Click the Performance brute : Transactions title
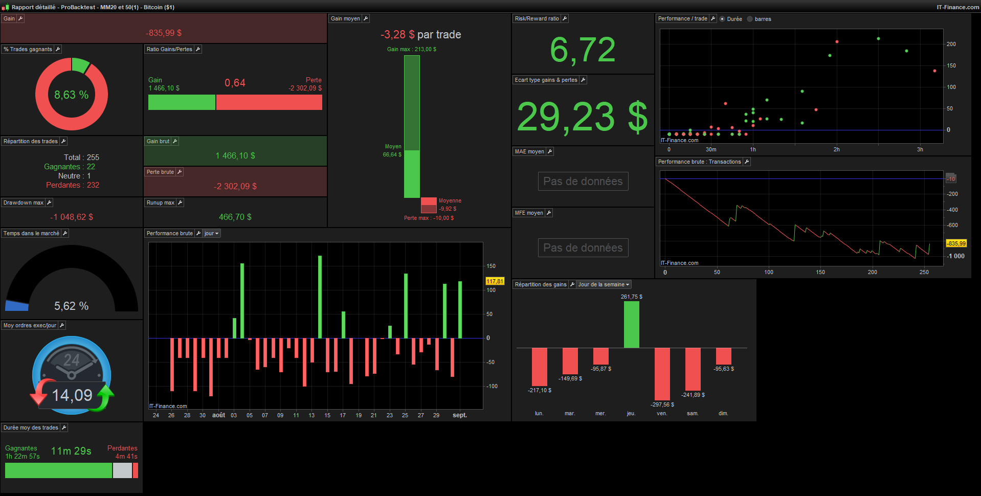The image size is (981, 496). 699,162
